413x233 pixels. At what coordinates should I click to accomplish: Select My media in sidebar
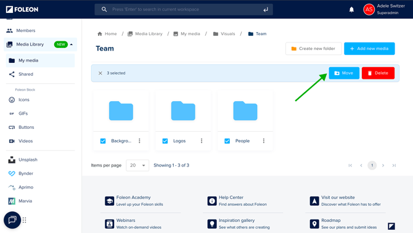point(40,60)
